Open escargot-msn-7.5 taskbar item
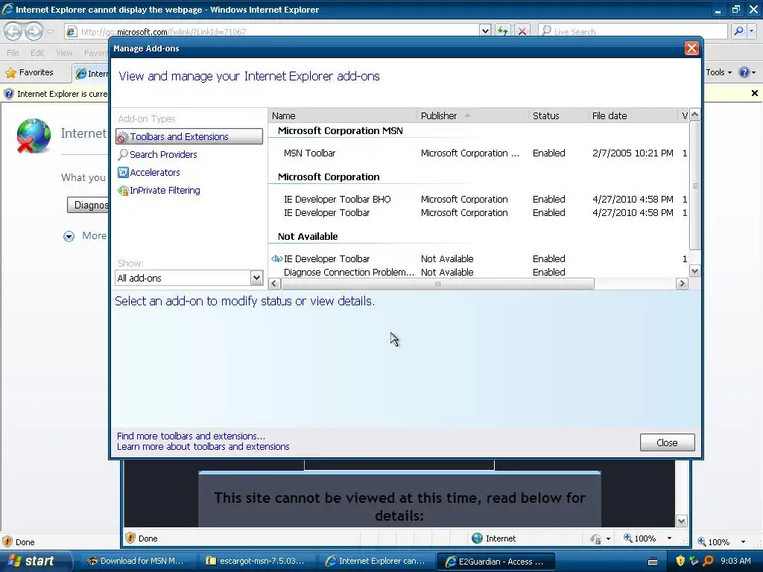 click(x=256, y=562)
